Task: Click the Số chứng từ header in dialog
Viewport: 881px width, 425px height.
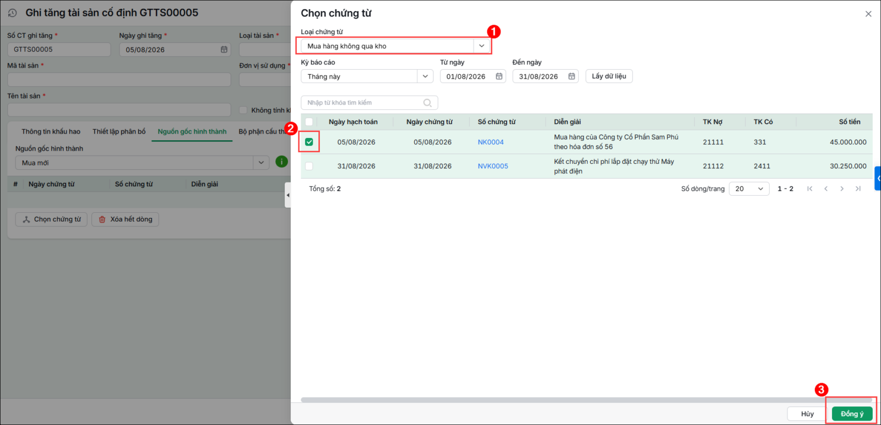Action: click(497, 122)
